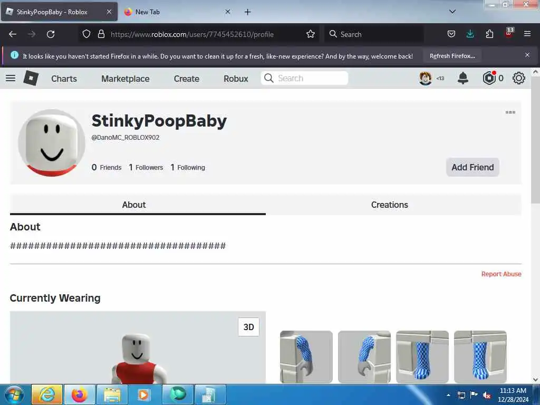Open the Charts menu item
The height and width of the screenshot is (405, 540).
tap(64, 79)
